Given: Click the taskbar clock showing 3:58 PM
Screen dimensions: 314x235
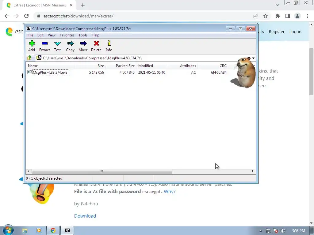Looking at the screenshot, I should click(299, 231).
